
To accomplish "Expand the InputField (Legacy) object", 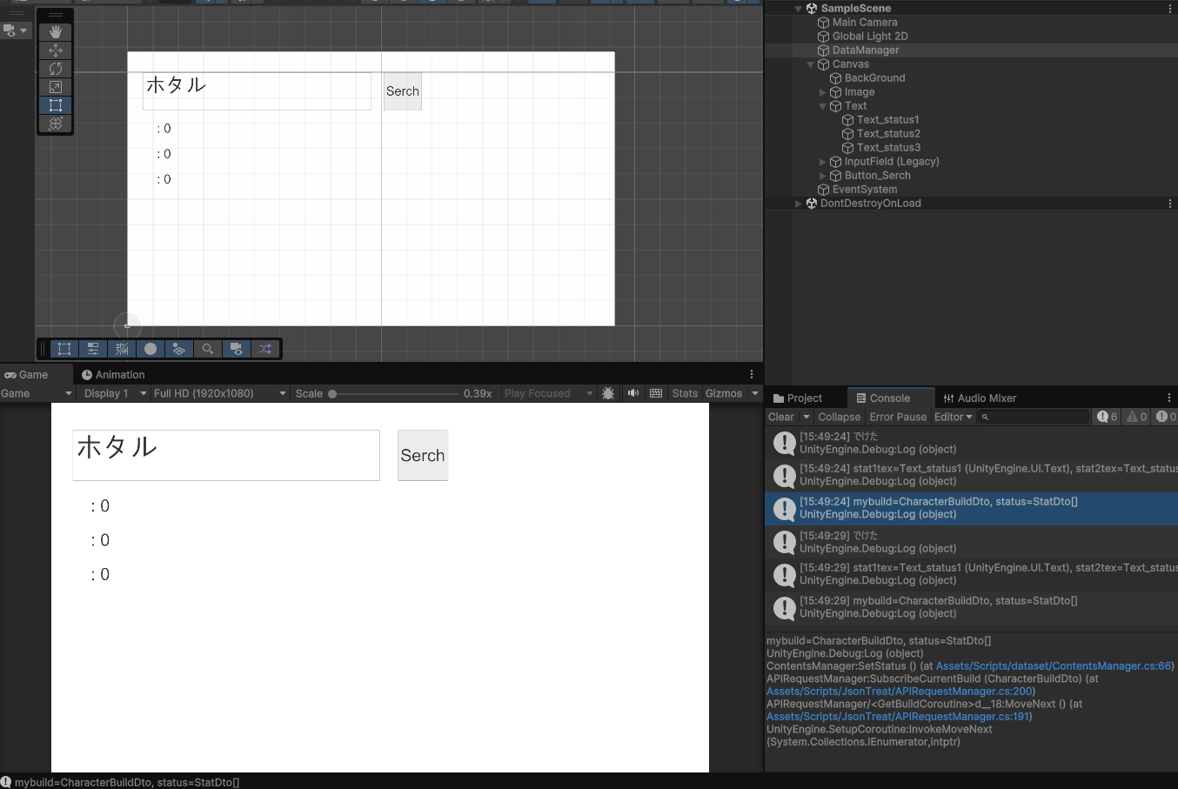I will [823, 162].
